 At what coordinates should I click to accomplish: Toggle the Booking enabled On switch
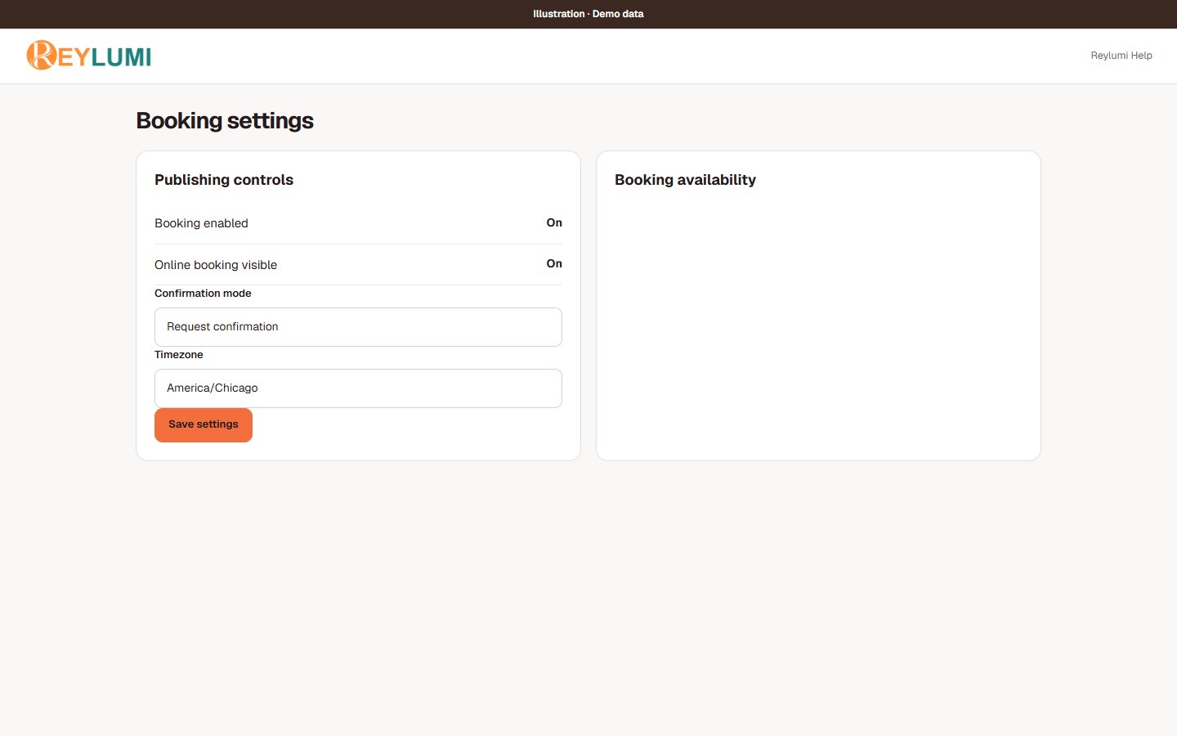554,222
